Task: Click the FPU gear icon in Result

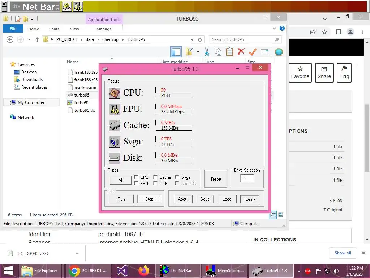Action: 115,109
